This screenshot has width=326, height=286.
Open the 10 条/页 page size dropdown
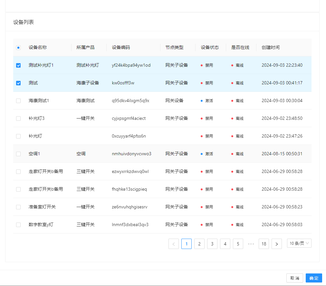point(299,243)
